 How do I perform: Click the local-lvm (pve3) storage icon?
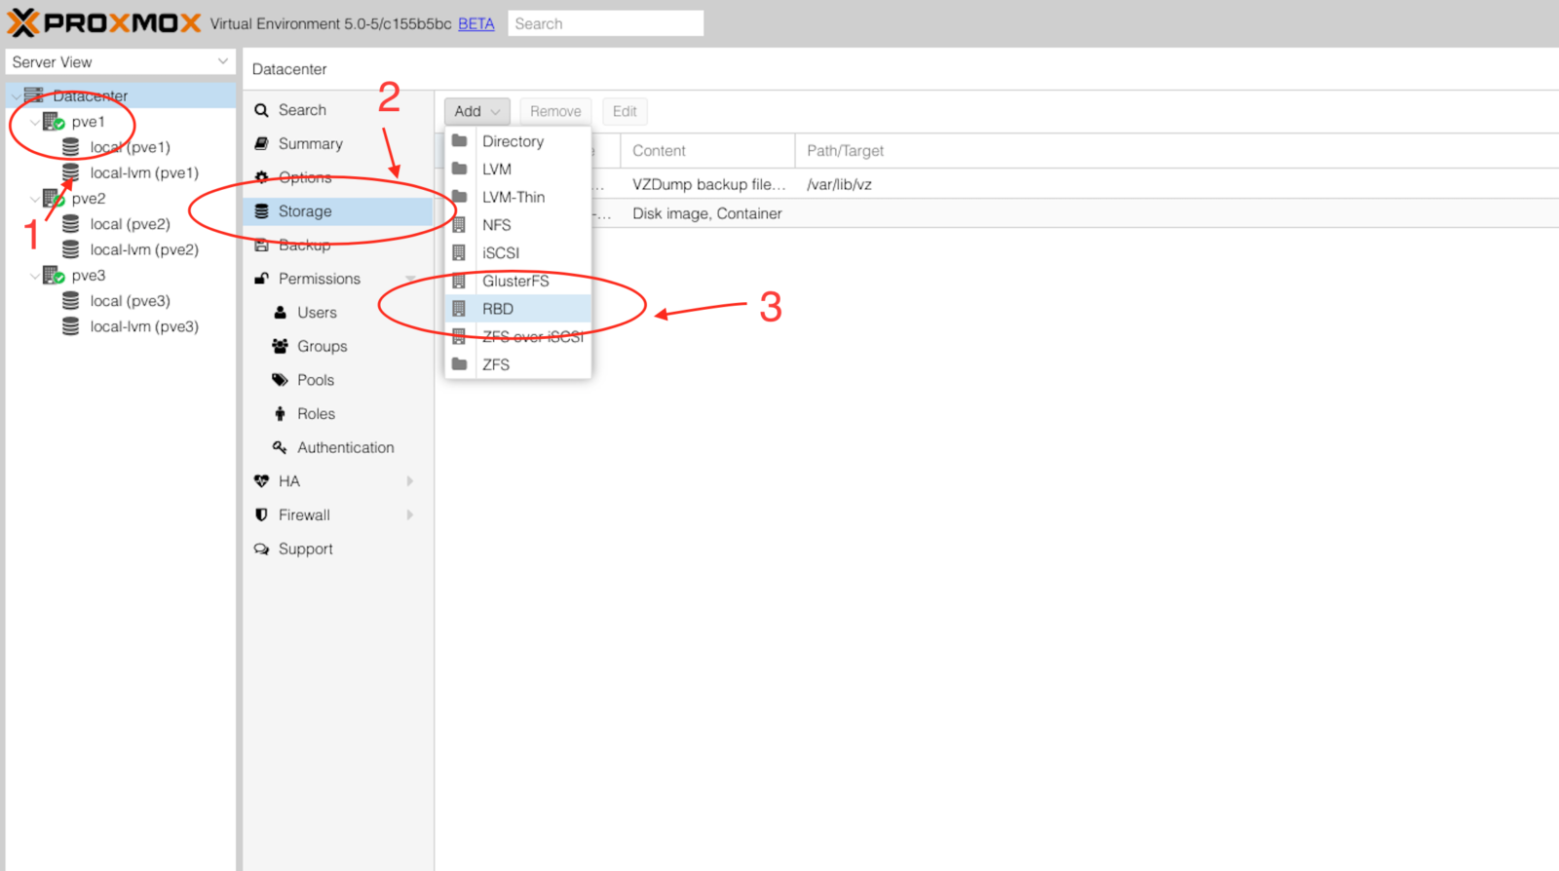70,326
